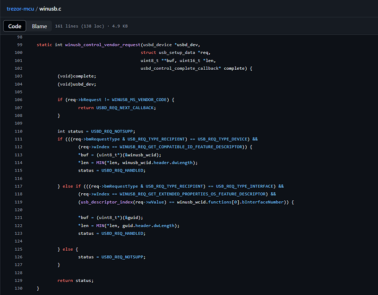The width and height of the screenshot is (378, 295).
Task: Click the 161 lines file info text
Action: coord(91,26)
